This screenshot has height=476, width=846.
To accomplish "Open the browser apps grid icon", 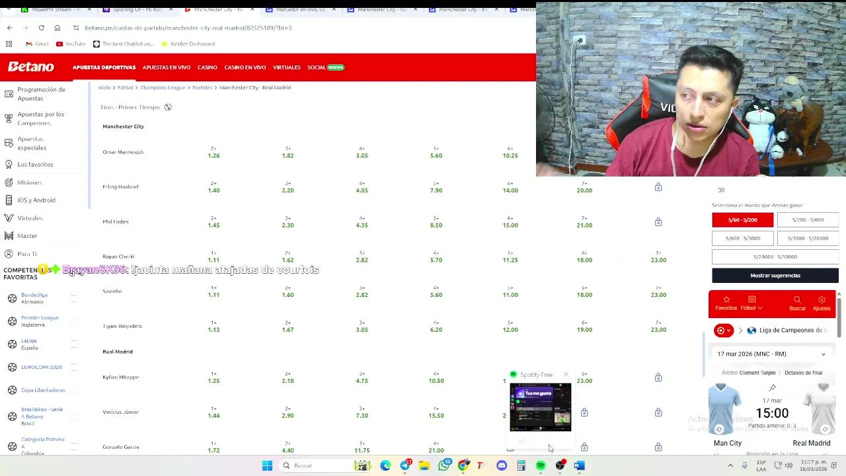I will [9, 44].
